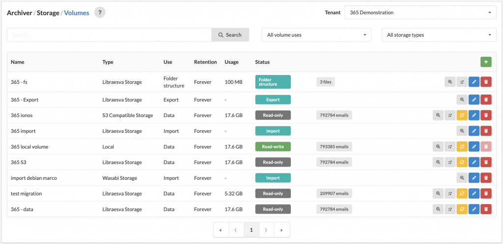Viewport: 503px width, 244px height.
Task: Delete the 365 - data volume
Action: click(x=486, y=209)
